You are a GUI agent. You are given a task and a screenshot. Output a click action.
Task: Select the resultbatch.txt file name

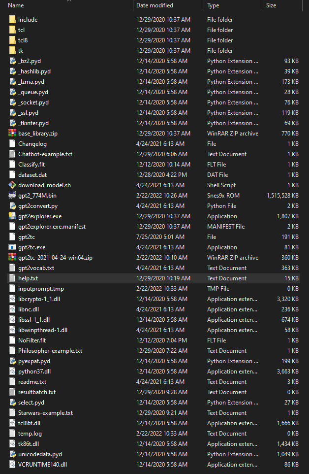pos(37,392)
